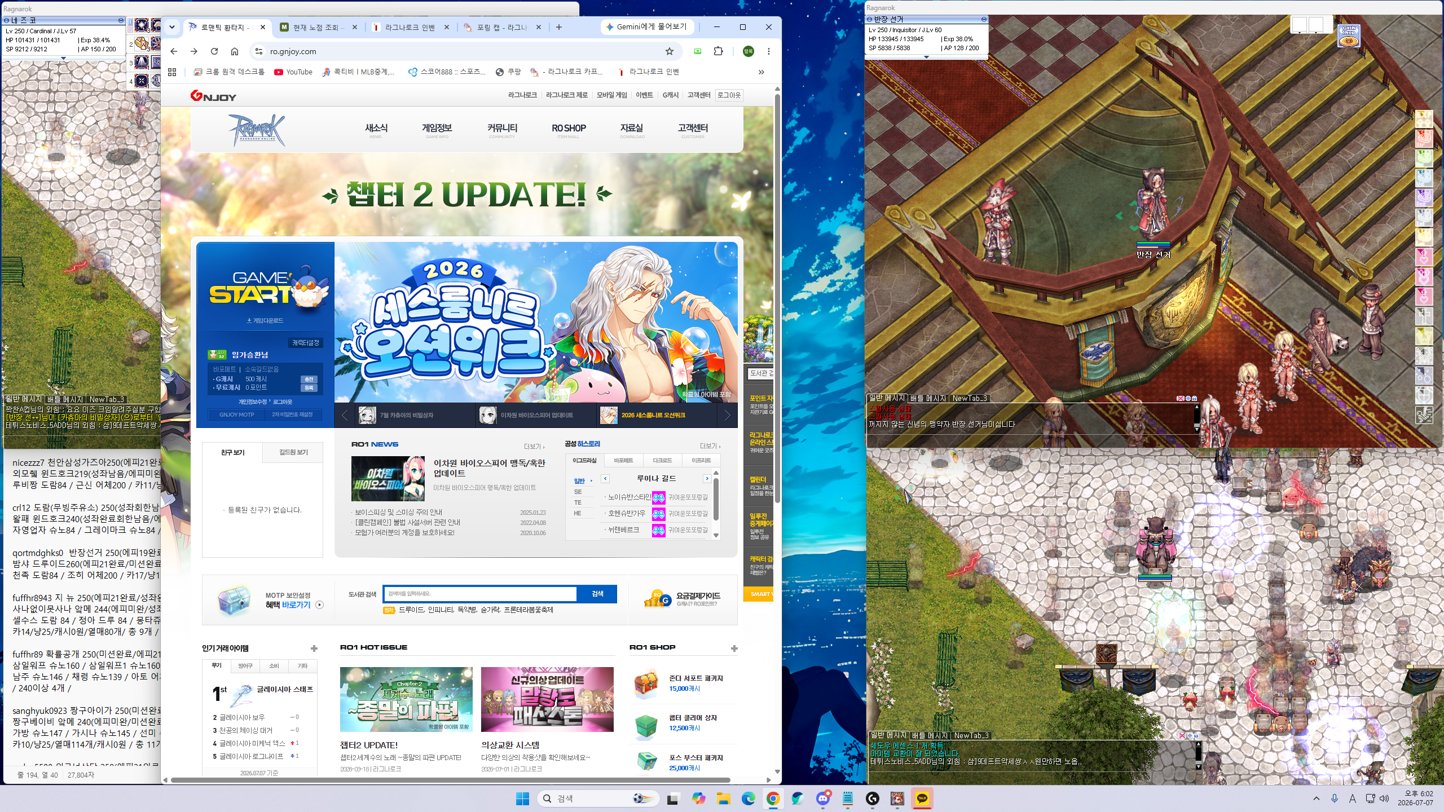Toggle the microphone tray icon

1335,798
